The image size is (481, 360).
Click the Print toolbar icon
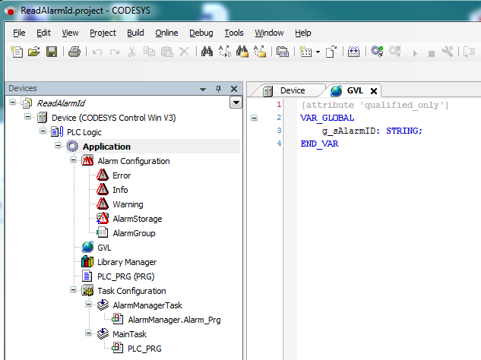[x=74, y=52]
